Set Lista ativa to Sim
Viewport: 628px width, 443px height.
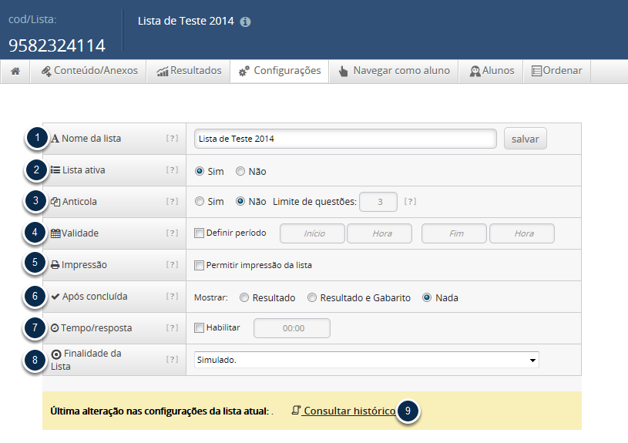[x=199, y=172]
